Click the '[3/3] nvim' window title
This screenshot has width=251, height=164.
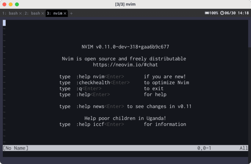(125, 4)
